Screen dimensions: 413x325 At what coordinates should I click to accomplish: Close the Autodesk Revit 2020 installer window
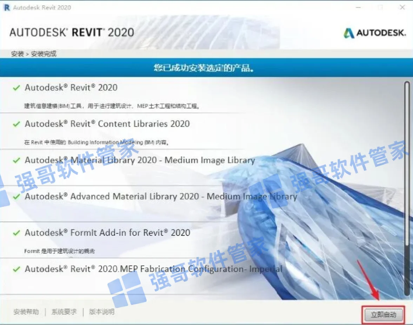tap(402, 7)
